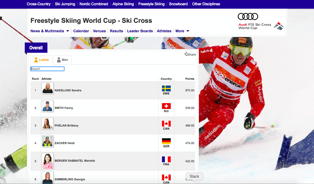
Task: Click the Switzerland flag icon
Action: (x=166, y=106)
